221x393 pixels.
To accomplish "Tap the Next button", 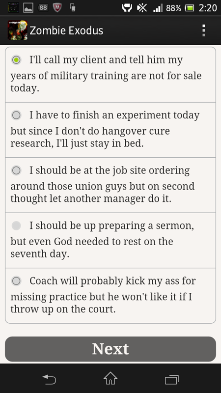I will coord(110,349).
